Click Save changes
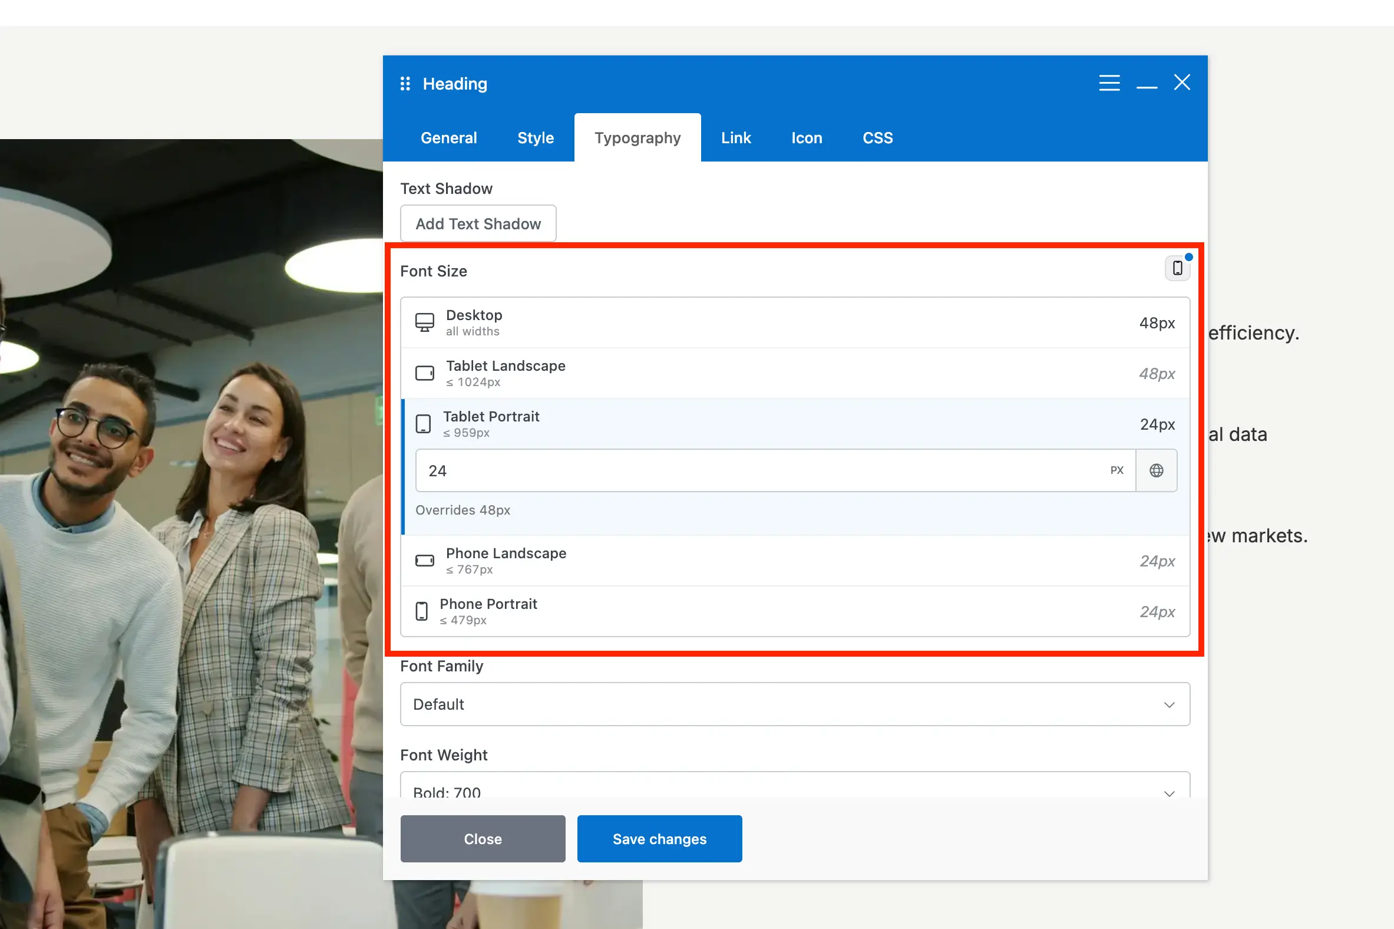Viewport: 1394px width, 929px height. (x=659, y=838)
